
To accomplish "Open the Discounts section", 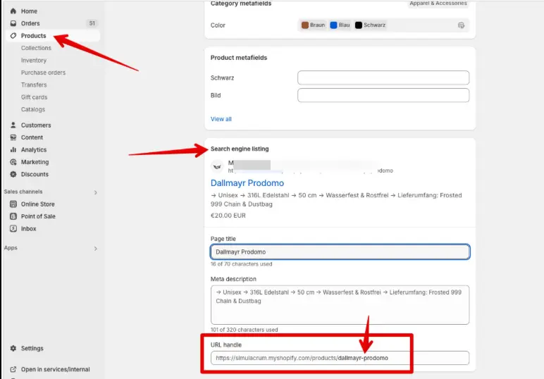I will coord(35,174).
